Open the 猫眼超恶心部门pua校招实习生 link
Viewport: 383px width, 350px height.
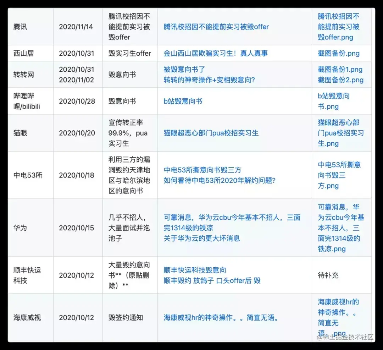coord(211,133)
